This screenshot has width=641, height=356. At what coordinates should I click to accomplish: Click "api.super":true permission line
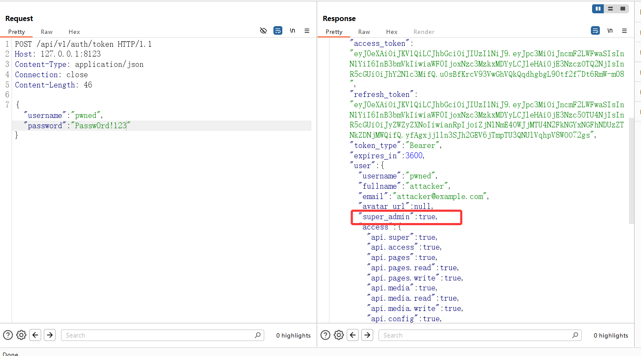402,237
